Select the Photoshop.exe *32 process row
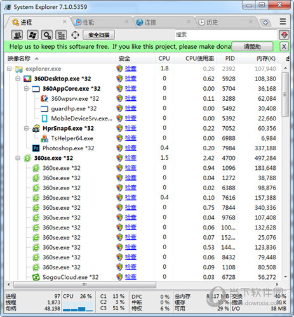 point(144,148)
